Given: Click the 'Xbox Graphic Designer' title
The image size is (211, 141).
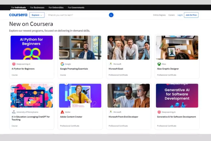Looking at the screenshot, I should (x=168, y=69).
